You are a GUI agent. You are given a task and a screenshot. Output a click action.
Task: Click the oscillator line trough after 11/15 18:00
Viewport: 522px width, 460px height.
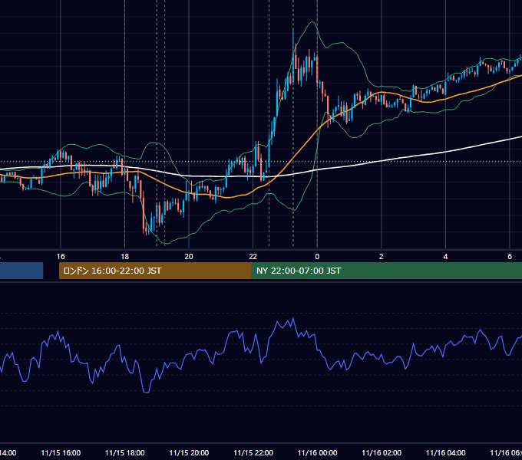(146, 393)
